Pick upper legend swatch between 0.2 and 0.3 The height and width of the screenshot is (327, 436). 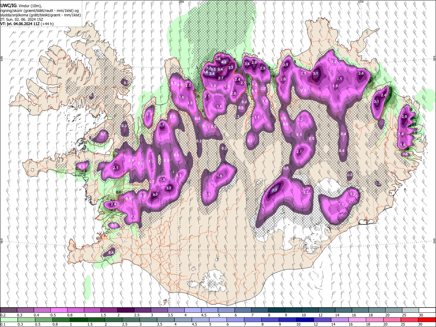(x=9, y=310)
